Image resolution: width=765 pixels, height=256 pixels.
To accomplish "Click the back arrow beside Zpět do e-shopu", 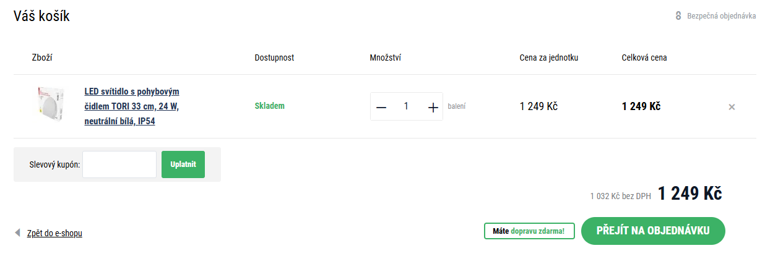I will point(18,233).
